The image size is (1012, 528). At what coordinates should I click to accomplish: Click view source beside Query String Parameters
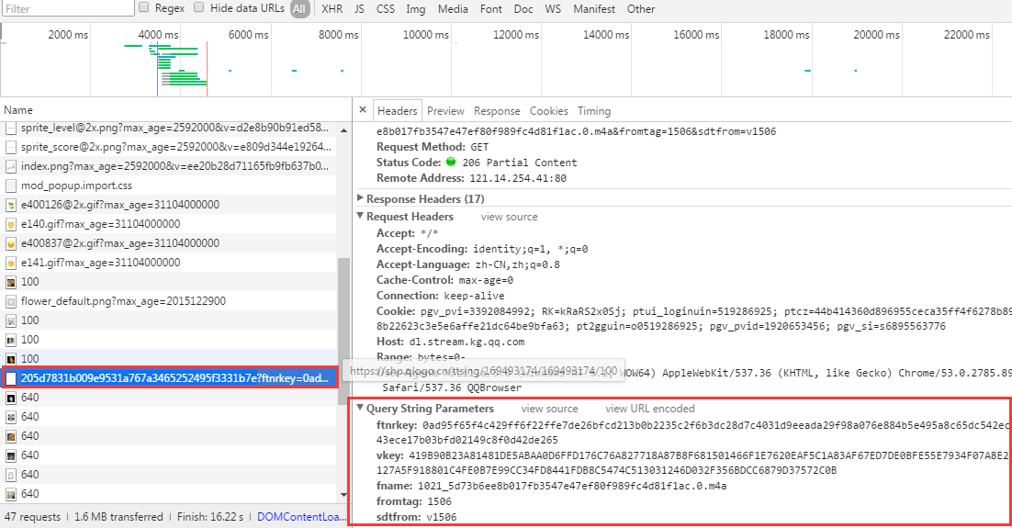click(x=550, y=409)
